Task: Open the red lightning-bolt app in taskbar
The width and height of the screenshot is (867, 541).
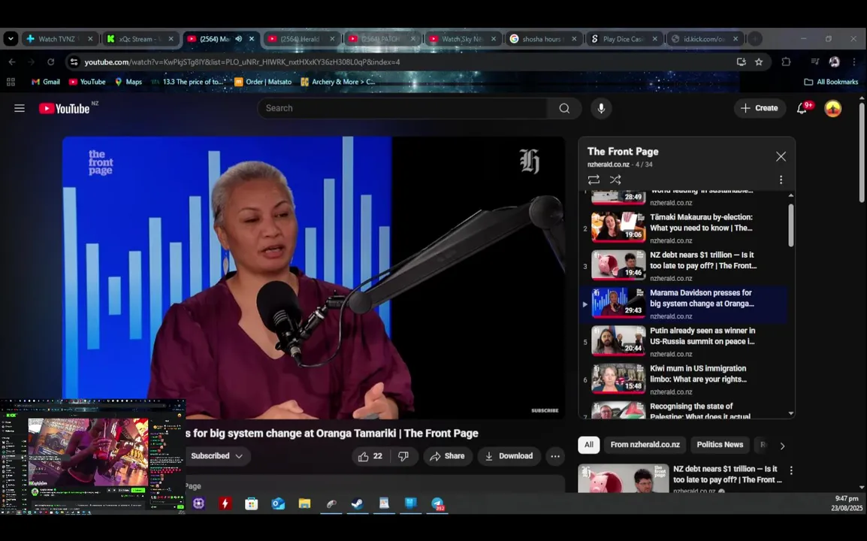Action: pos(225,503)
